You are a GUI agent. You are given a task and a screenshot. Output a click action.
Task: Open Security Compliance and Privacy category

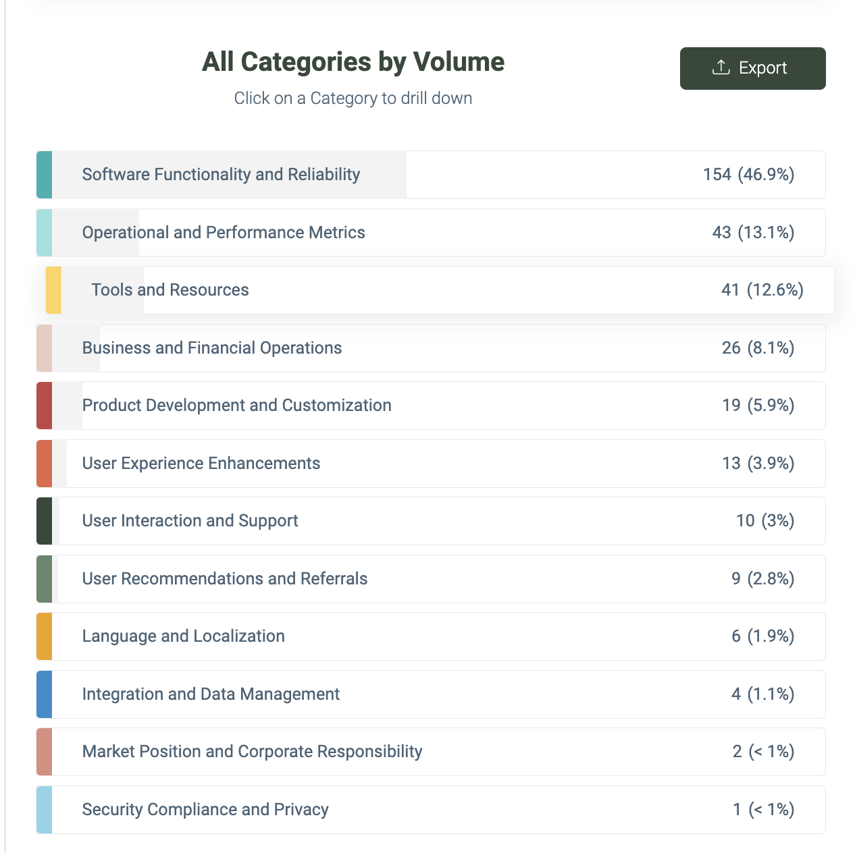pyautogui.click(x=431, y=810)
